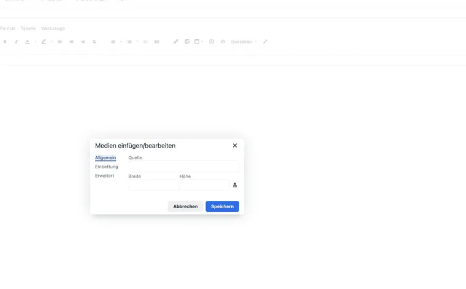Select the Allgemein tab in the dialog
This screenshot has width=466, height=289.
click(105, 158)
